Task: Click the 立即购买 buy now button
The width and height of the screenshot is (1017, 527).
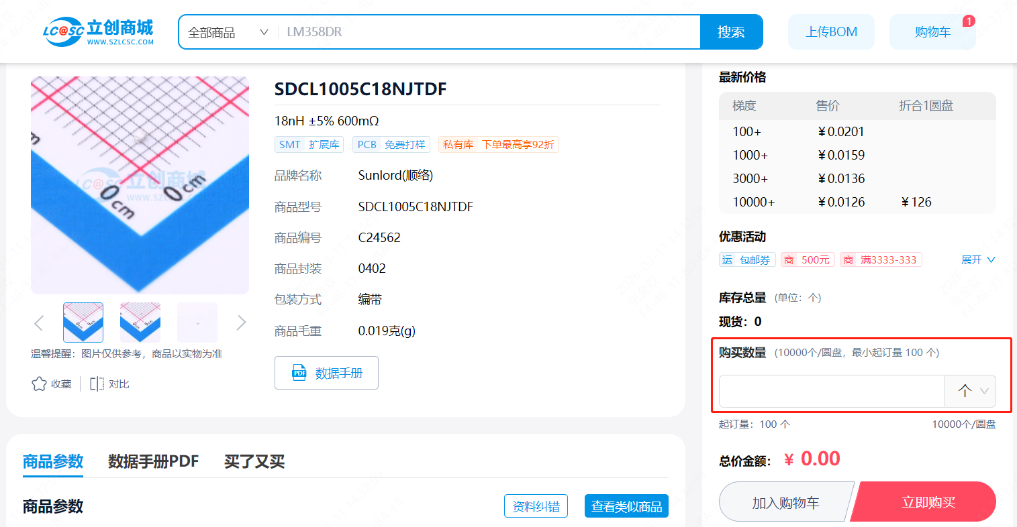Action: (928, 502)
